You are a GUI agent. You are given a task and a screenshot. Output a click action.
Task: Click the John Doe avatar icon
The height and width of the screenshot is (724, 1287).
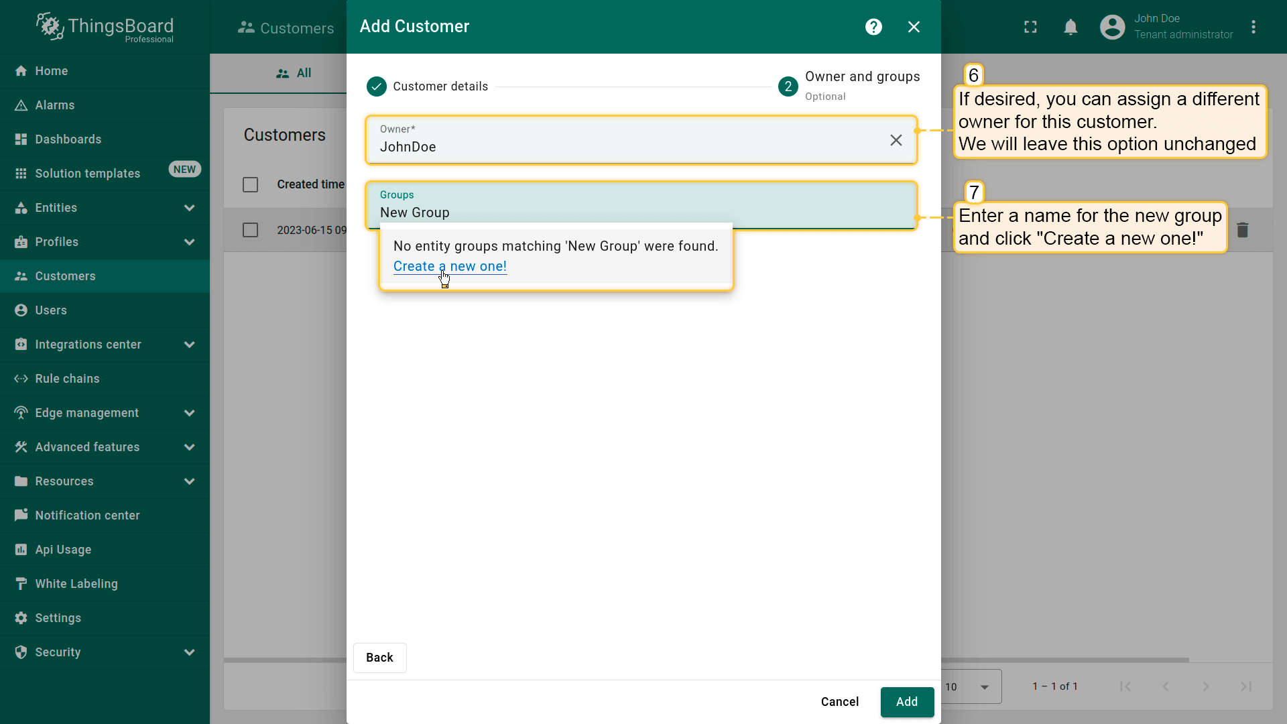[x=1112, y=27]
